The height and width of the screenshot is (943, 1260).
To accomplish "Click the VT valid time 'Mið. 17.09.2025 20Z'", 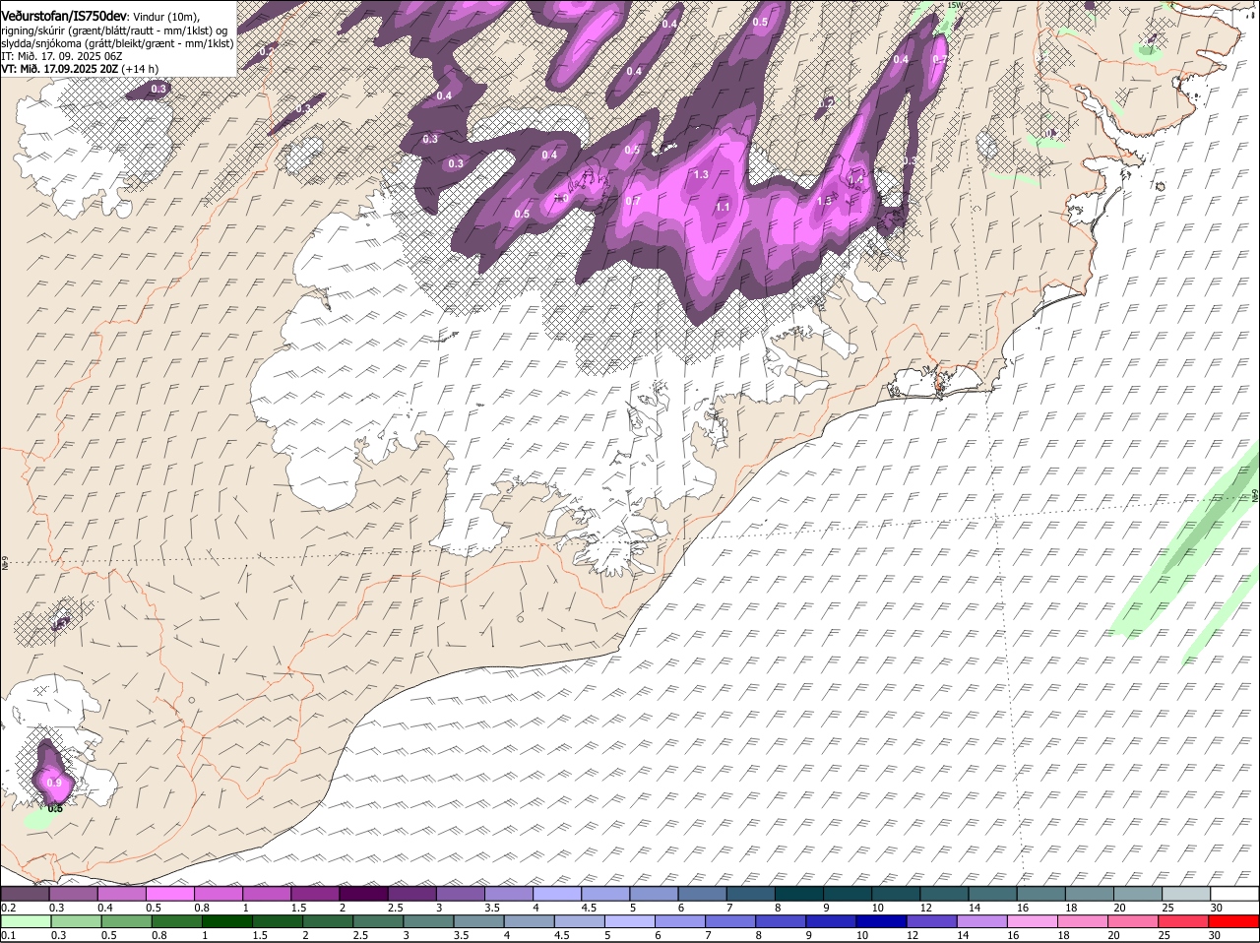I will 69,69.
